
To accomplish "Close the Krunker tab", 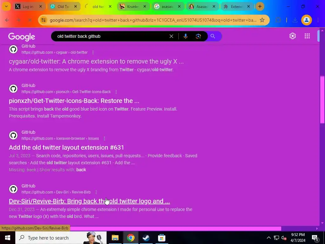I will [x=145, y=7].
